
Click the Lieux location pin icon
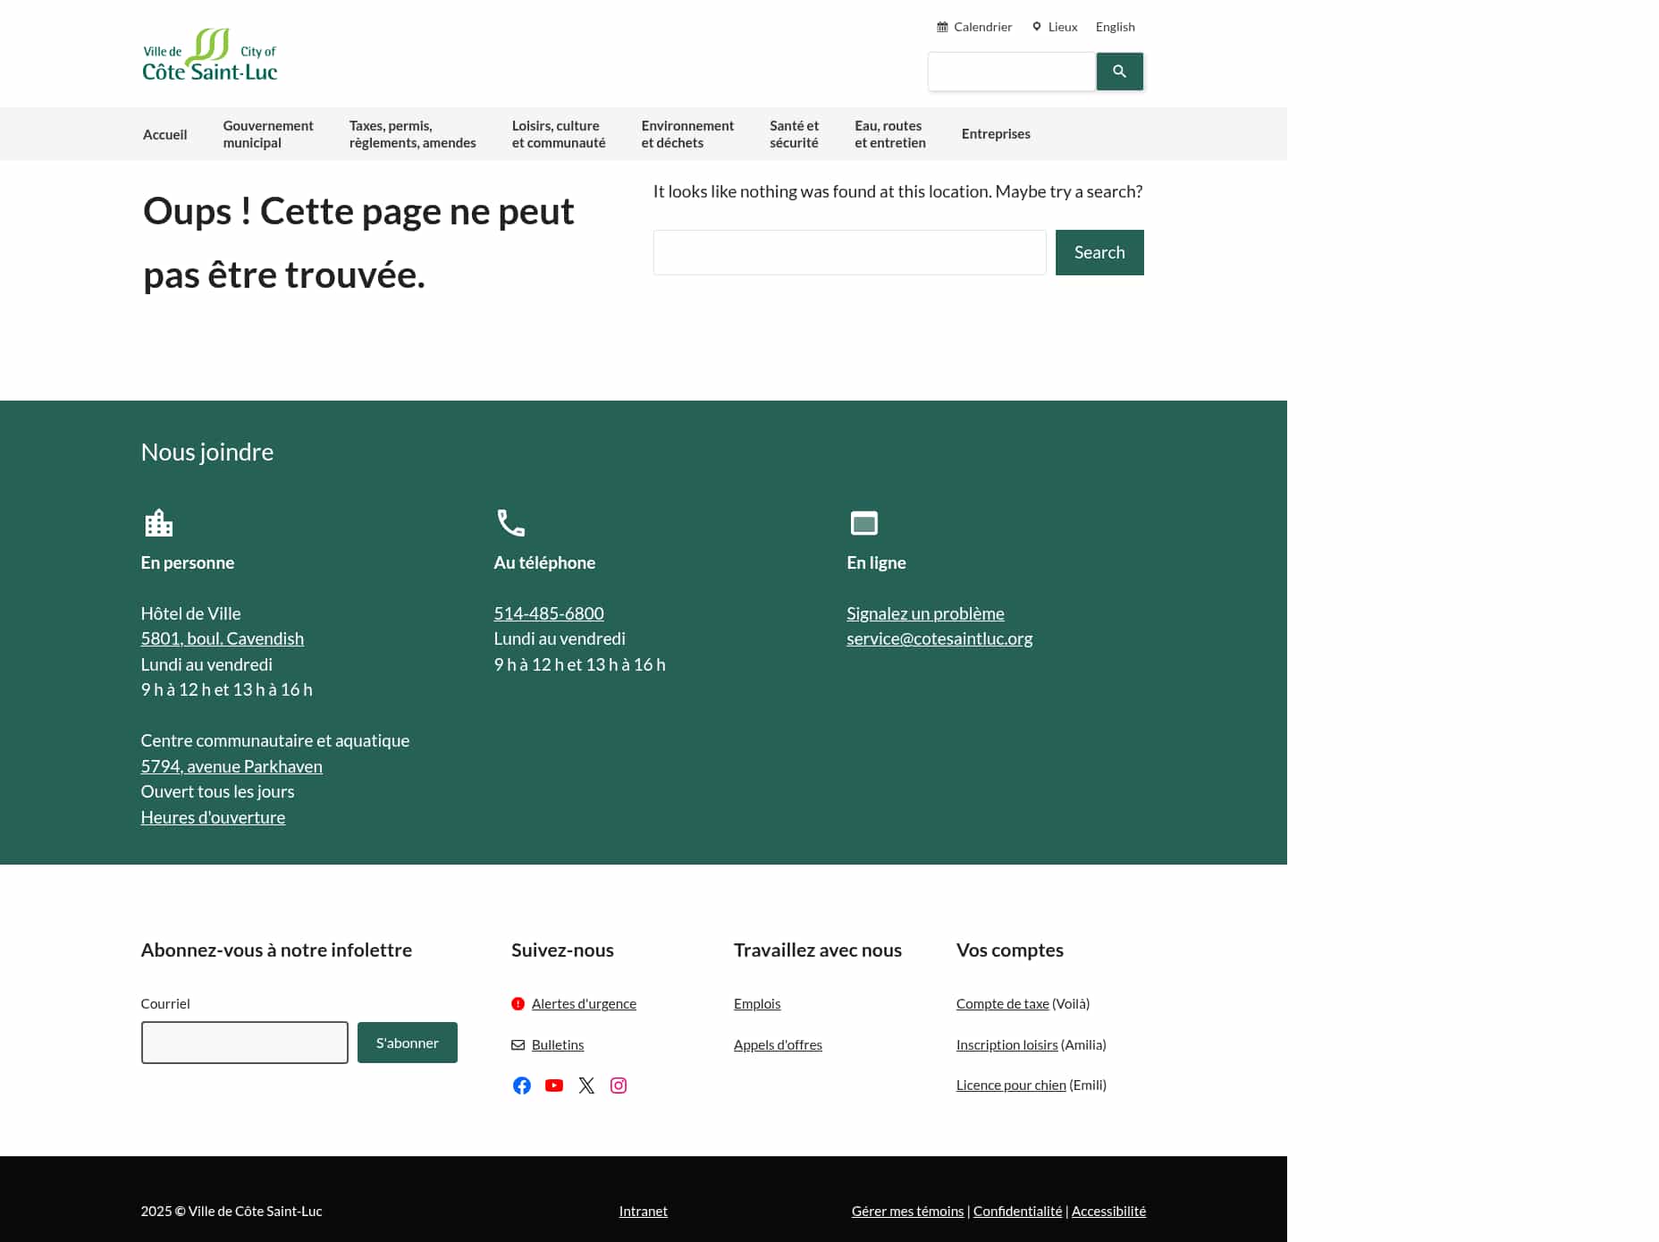(1037, 26)
